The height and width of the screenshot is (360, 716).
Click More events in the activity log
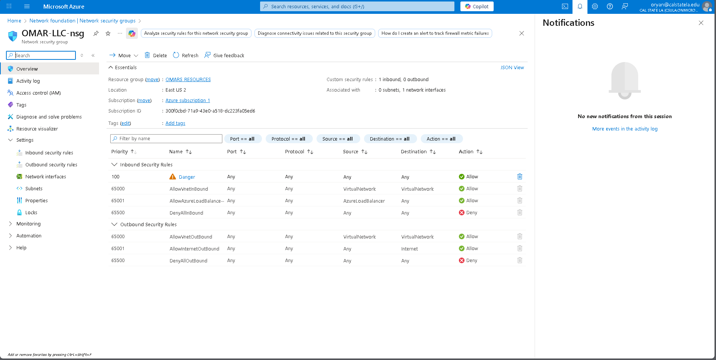(x=625, y=129)
